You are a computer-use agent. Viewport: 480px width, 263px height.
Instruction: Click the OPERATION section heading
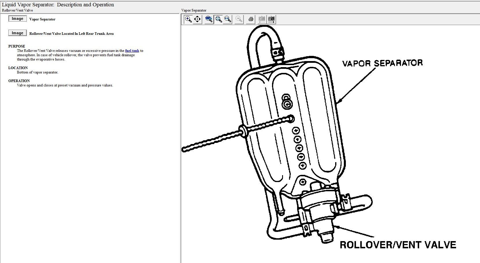tap(19, 81)
